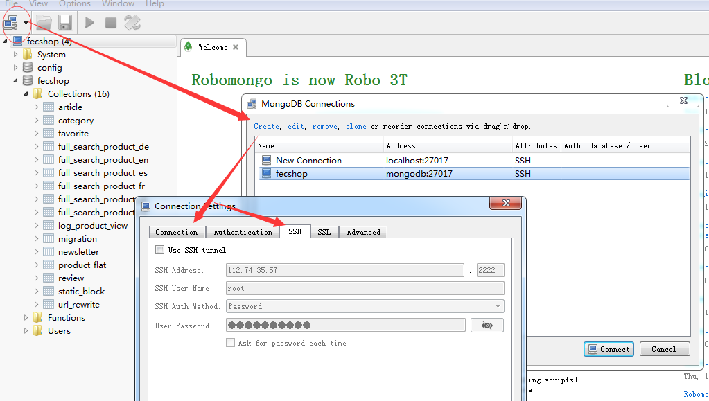Click the Execute play toolbar icon

coord(89,22)
